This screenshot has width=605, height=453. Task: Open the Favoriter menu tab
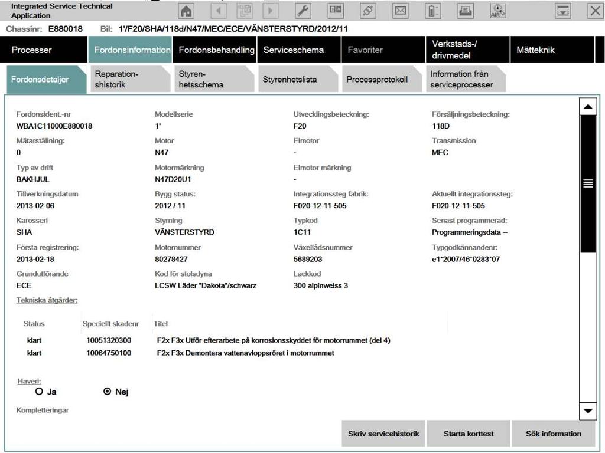click(x=383, y=50)
